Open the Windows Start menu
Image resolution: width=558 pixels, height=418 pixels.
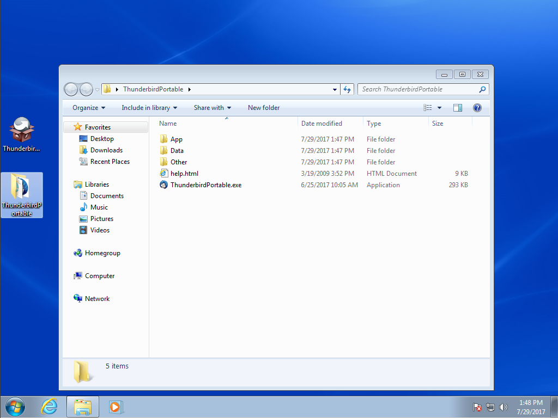[15, 406]
